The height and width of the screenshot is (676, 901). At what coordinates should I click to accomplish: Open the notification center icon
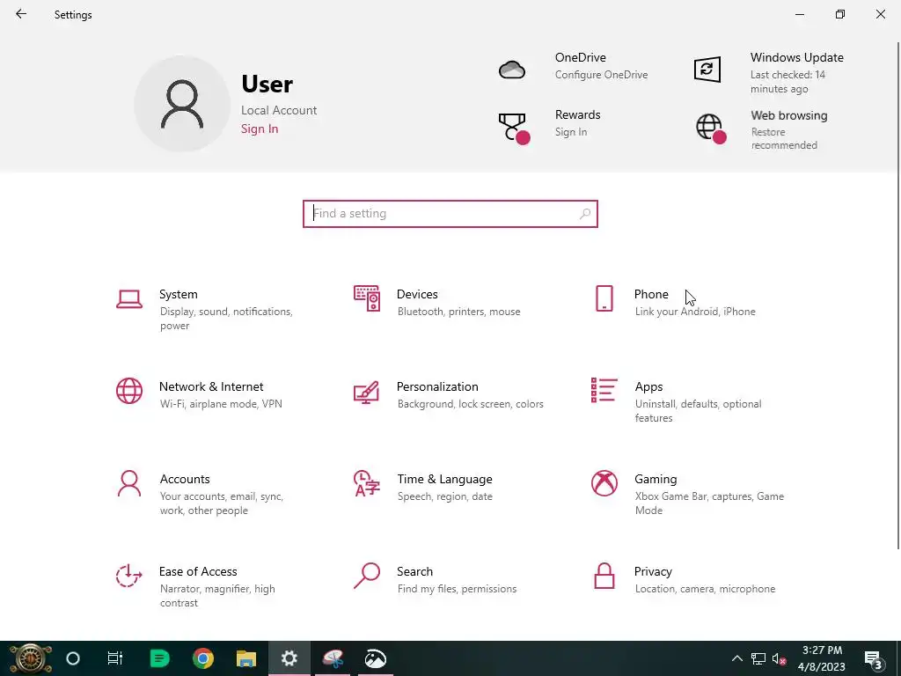[x=873, y=660]
